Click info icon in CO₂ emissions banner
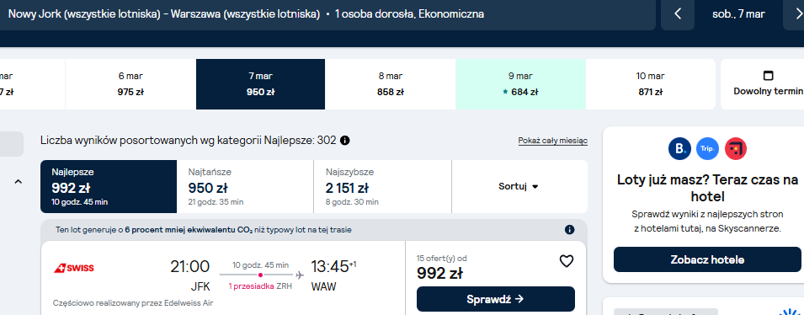The height and width of the screenshot is (315, 804). 569,230
